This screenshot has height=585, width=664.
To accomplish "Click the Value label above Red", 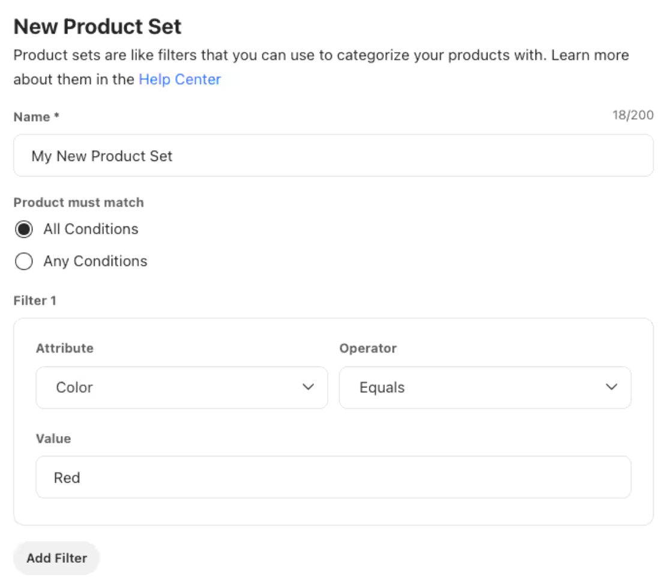I will point(53,438).
